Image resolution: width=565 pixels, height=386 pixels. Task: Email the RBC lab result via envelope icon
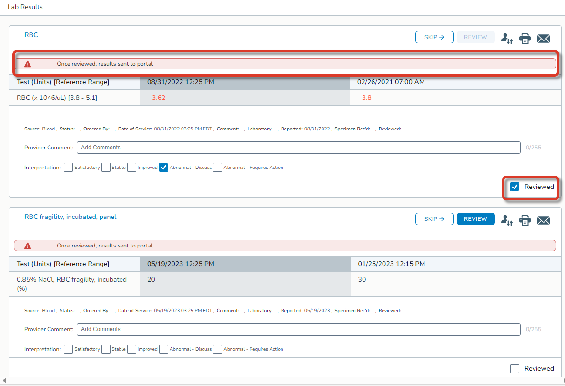[x=544, y=39]
